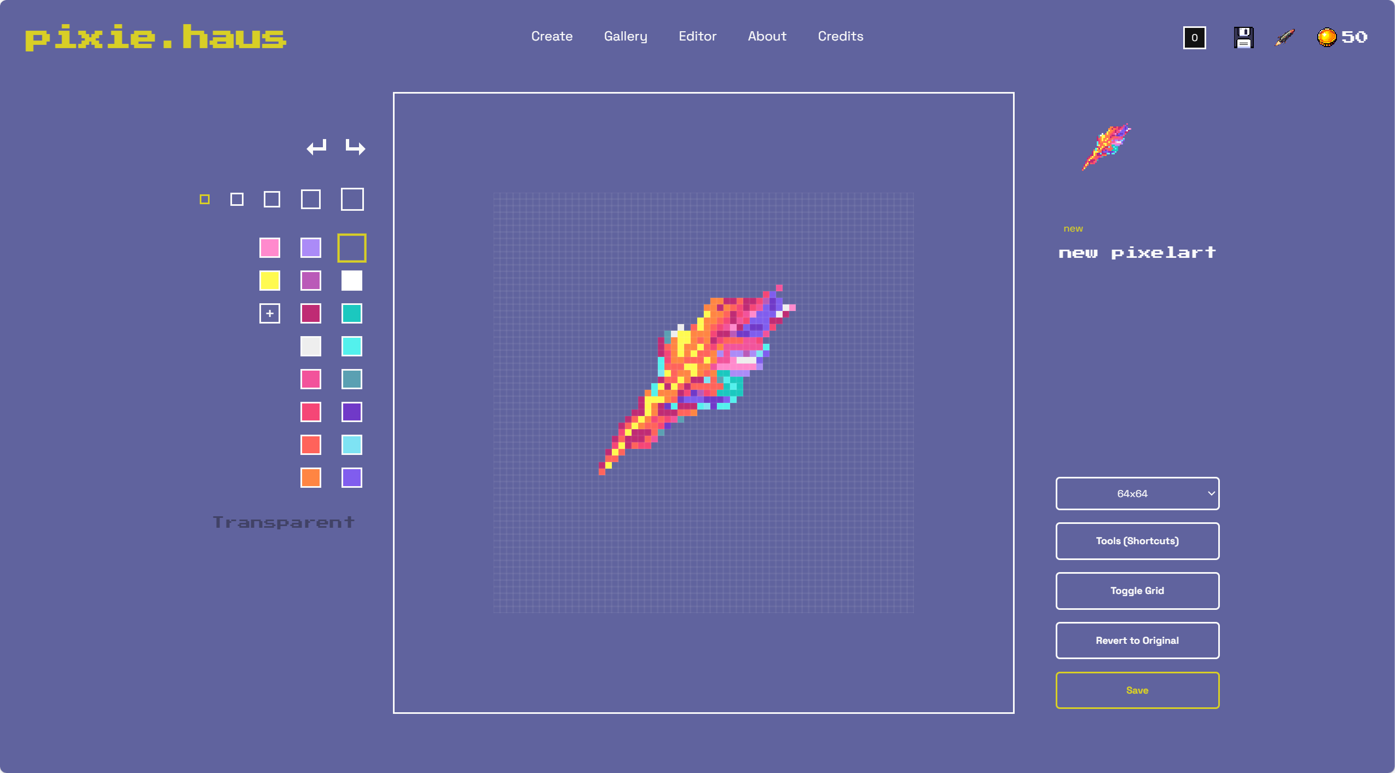Click the orange coin icon

[x=1327, y=37]
